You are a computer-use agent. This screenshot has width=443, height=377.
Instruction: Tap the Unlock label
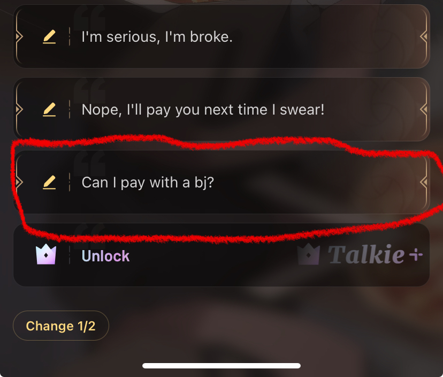coord(105,256)
